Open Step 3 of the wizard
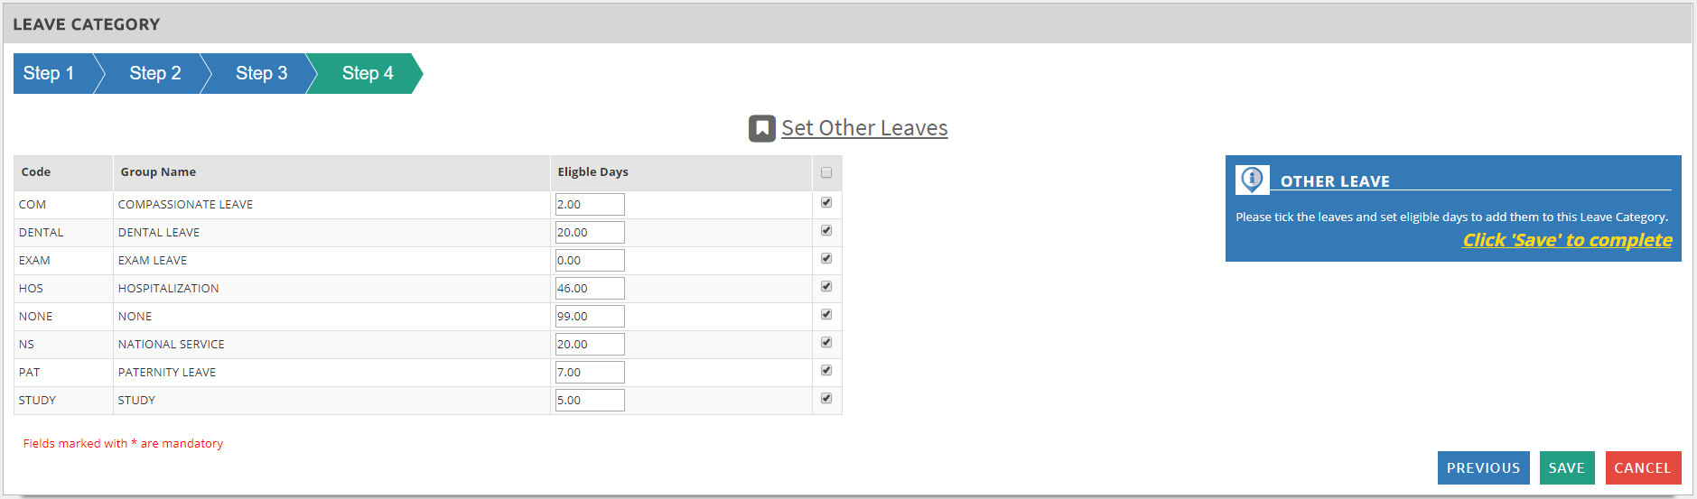This screenshot has width=1697, height=499. (x=261, y=73)
